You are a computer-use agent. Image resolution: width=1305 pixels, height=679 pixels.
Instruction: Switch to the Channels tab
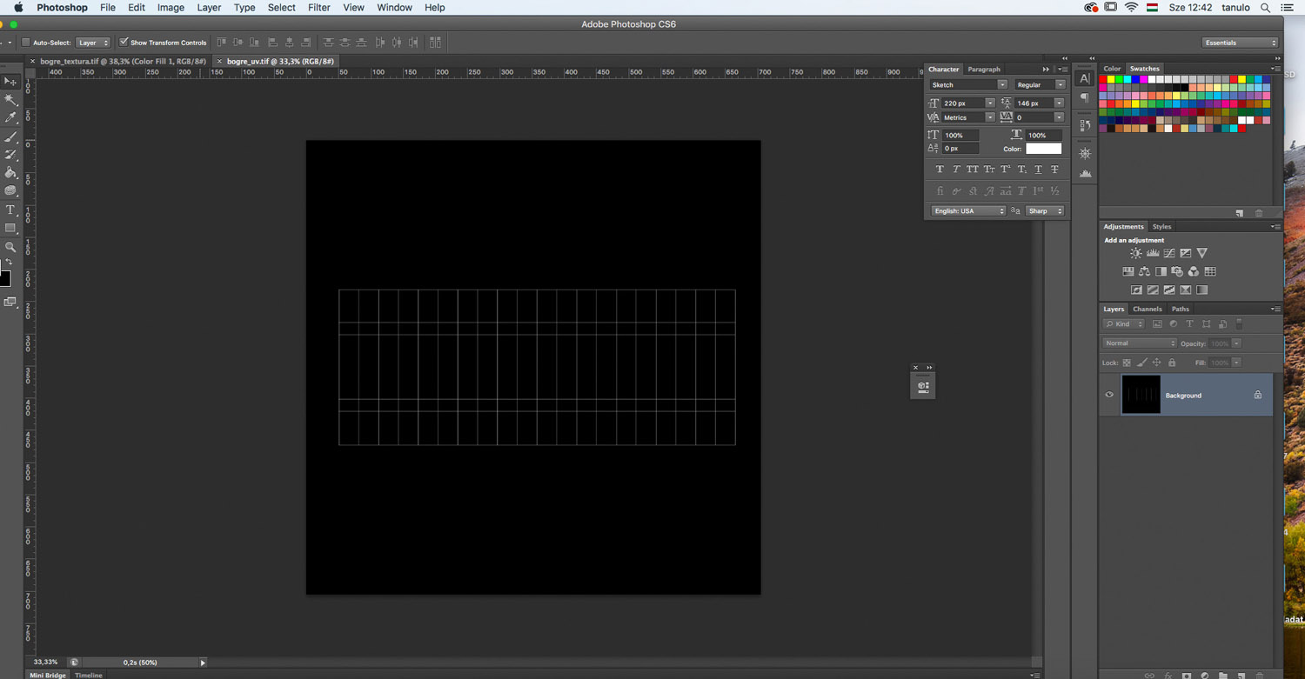coord(1147,309)
